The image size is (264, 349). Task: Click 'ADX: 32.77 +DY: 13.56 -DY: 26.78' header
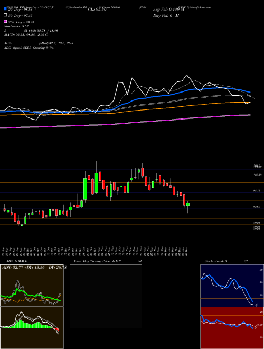(x=34, y=268)
